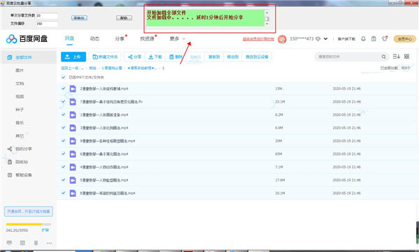Uncheck the 63M file starting with 6
The width and height of the screenshot is (419, 252).
click(x=64, y=154)
